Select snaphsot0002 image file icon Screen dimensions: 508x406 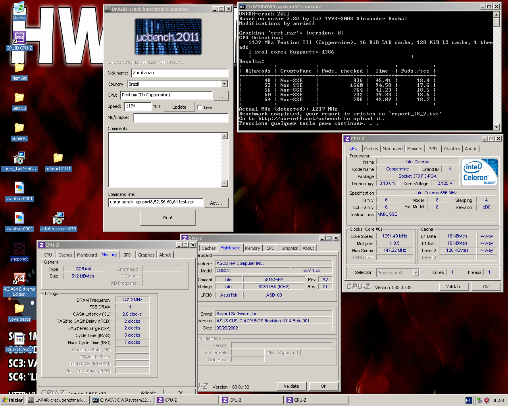click(19, 222)
